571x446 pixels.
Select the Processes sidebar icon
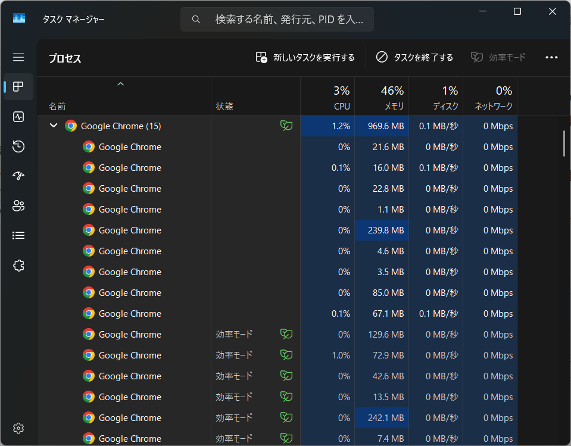click(18, 87)
